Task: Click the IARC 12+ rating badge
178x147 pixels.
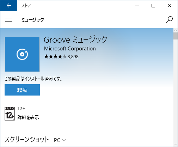Action: [x=10, y=114]
